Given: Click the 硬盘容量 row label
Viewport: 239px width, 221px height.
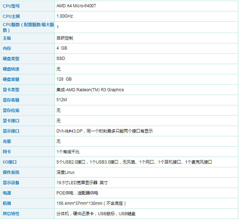Looking at the screenshot, I should (x=11, y=80).
